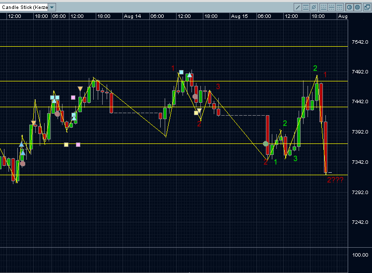Open the Candle Stick chart type dropdown arrow
The width and height of the screenshot is (372, 273).
[x=52, y=7]
